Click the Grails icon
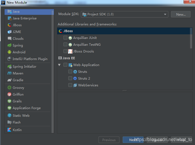The height and width of the screenshot is (145, 195). coord(10,101)
